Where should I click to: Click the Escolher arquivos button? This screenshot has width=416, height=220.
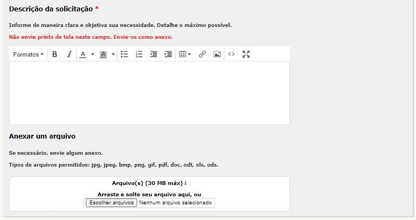pos(110,203)
